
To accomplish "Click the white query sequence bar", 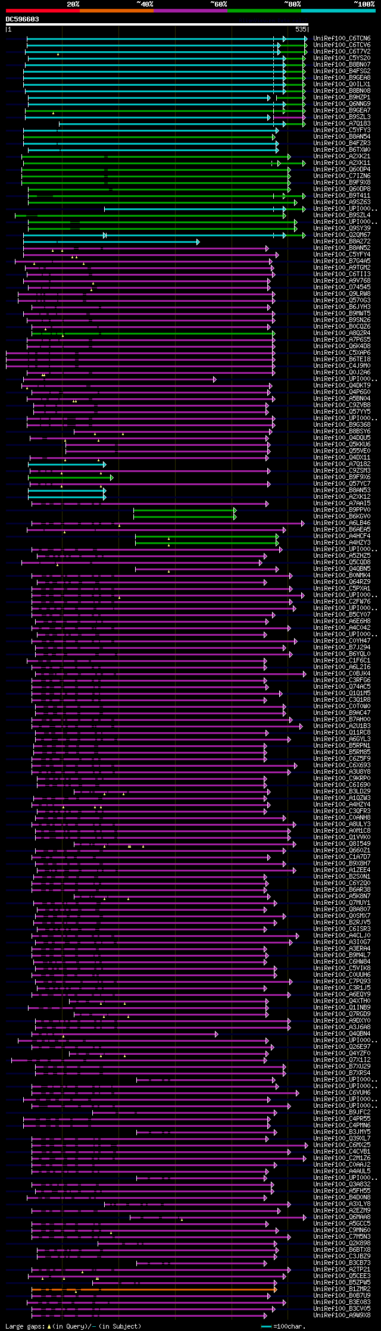I will (157, 25).
